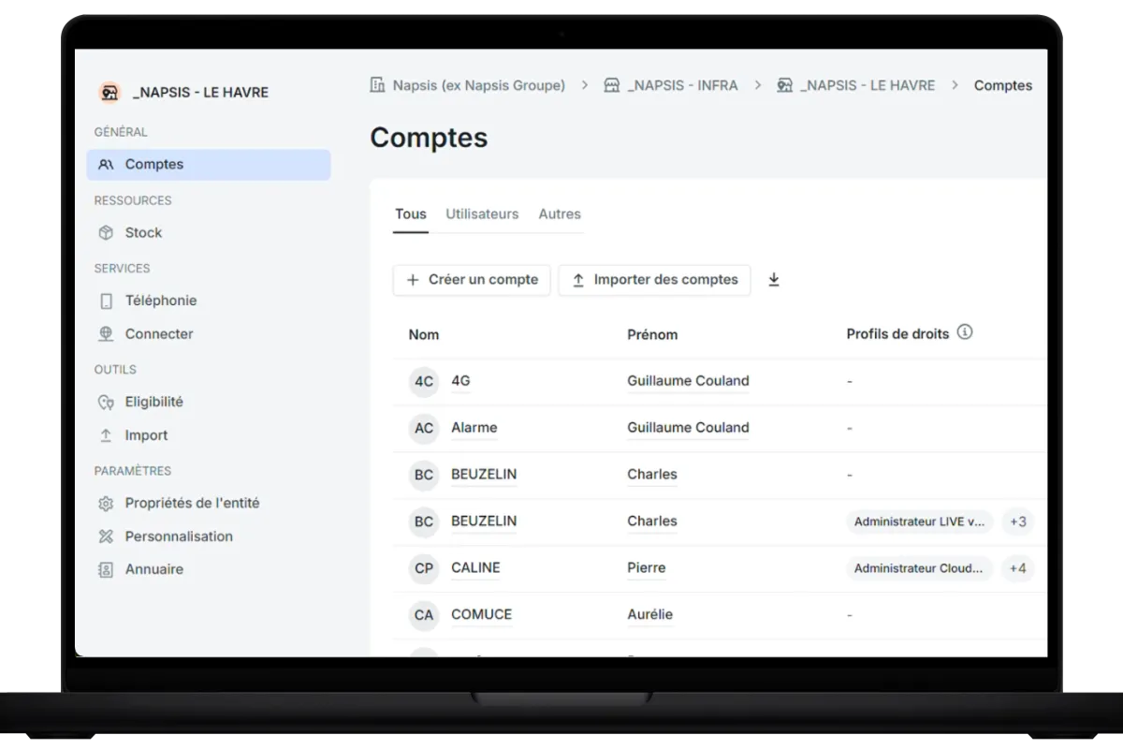
Task: Click the Annuaire directory icon
Action: click(106, 570)
